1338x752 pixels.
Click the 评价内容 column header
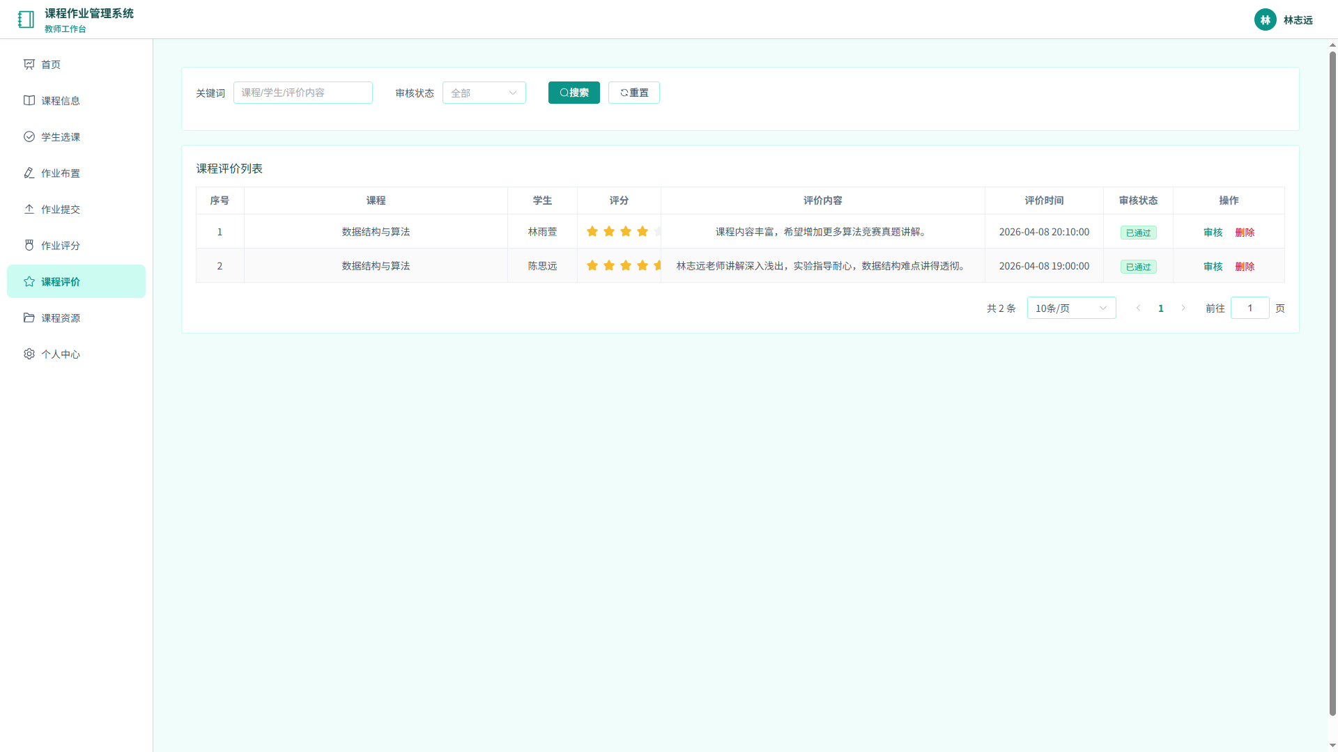coord(823,201)
